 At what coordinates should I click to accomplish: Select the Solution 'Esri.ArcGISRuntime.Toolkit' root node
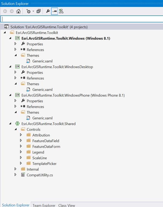click(x=49, y=27)
